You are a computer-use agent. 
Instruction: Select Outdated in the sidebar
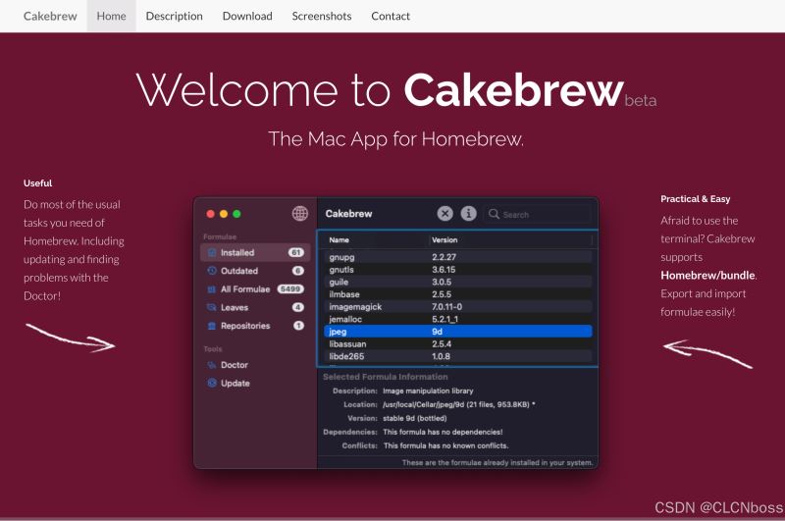(255, 271)
